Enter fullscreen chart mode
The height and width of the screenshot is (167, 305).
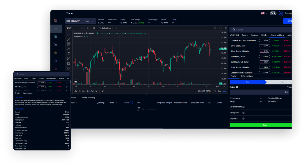[x=220, y=28]
